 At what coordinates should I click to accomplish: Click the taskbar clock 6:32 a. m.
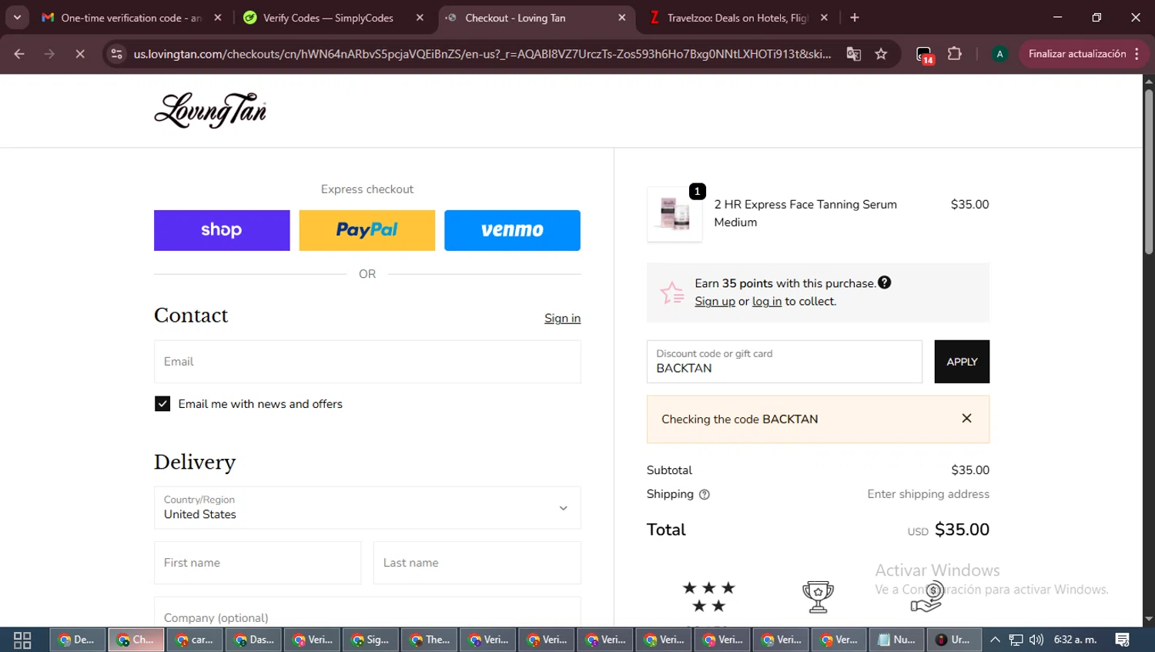tap(1075, 640)
